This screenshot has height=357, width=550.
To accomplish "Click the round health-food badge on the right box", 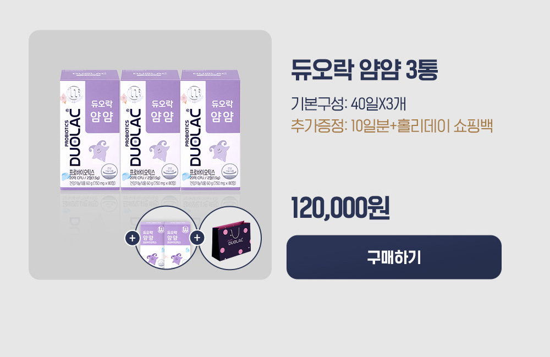I will pyautogui.click(x=230, y=171).
